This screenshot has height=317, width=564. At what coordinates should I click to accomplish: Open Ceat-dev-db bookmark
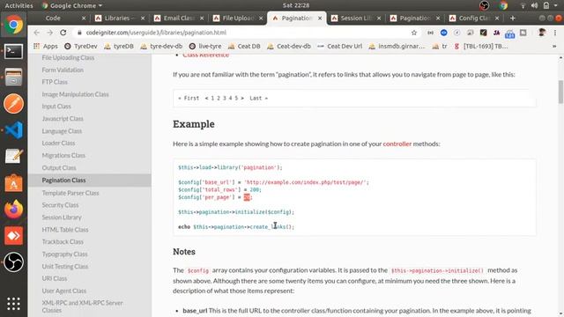tap(289, 47)
